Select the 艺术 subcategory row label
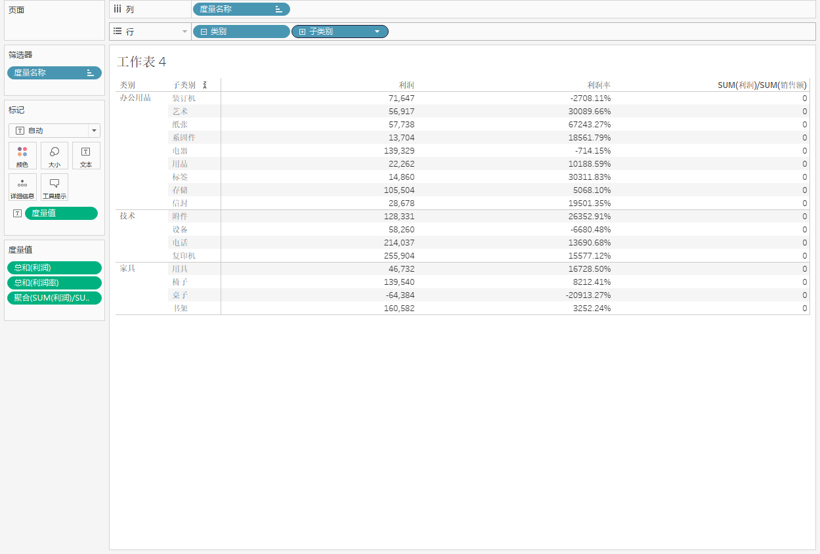The width and height of the screenshot is (820, 554). pos(180,112)
